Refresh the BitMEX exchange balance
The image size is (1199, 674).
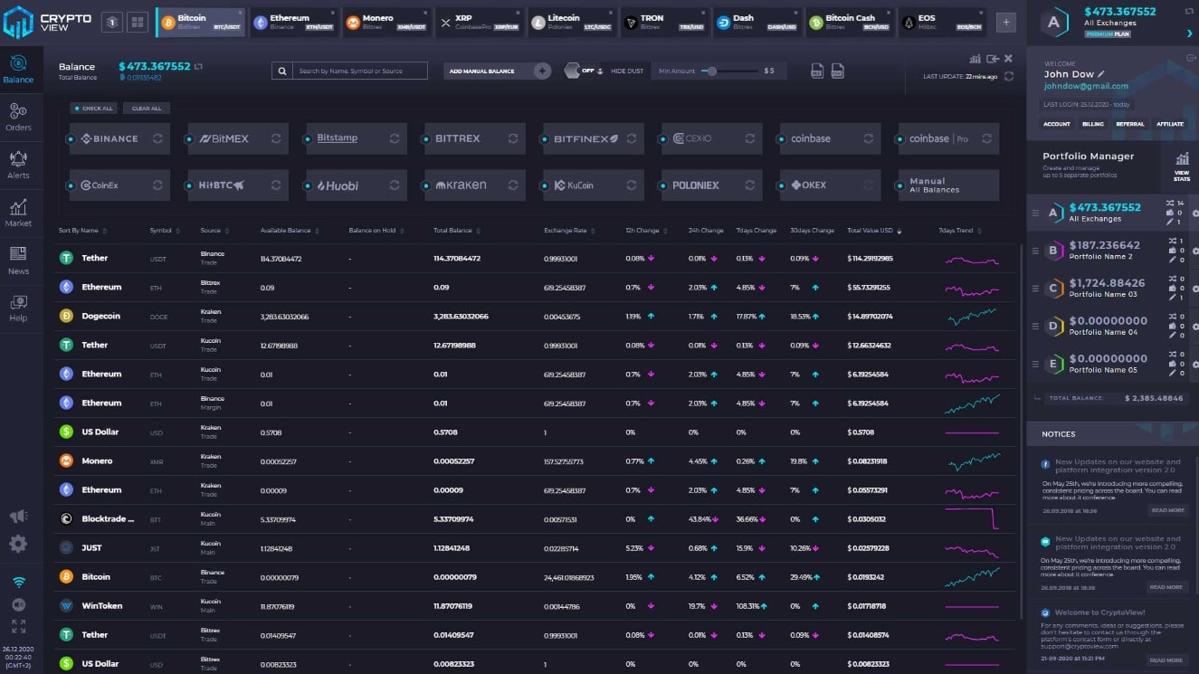tap(276, 139)
